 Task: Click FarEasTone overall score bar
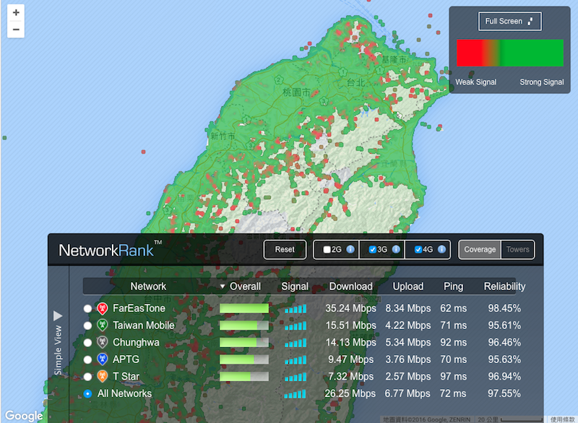coord(244,308)
